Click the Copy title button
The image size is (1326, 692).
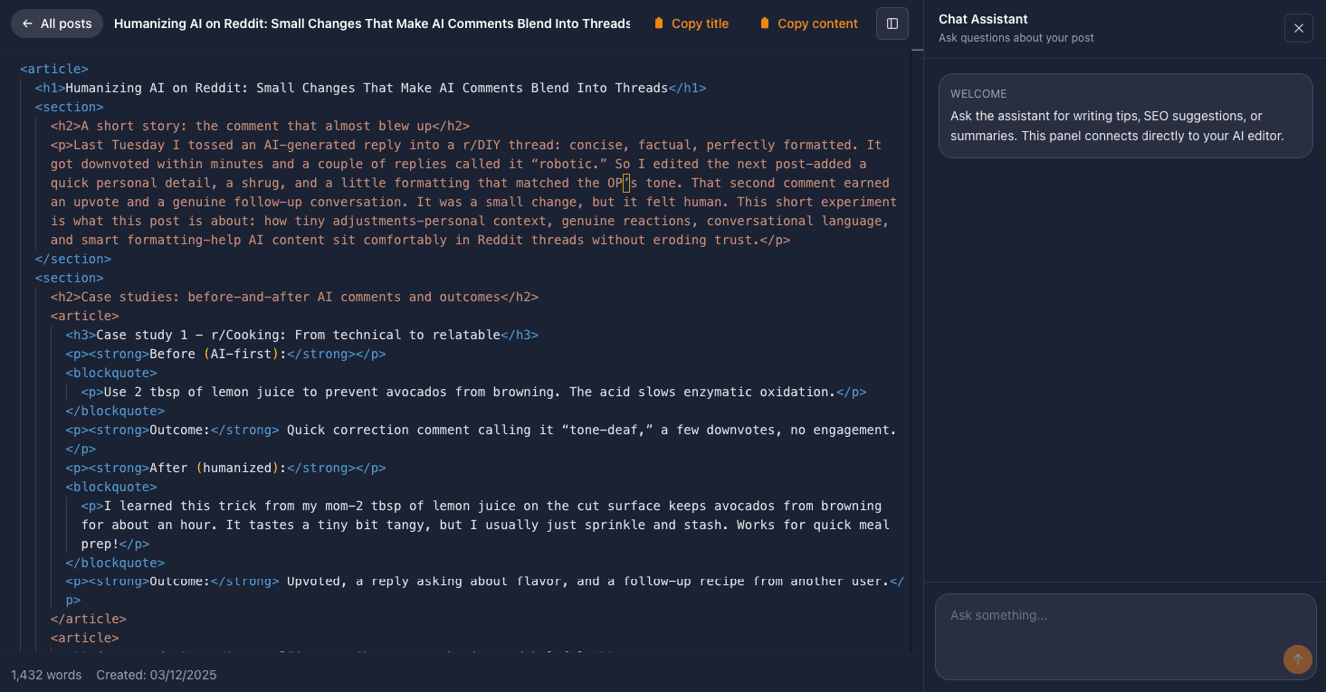(691, 23)
